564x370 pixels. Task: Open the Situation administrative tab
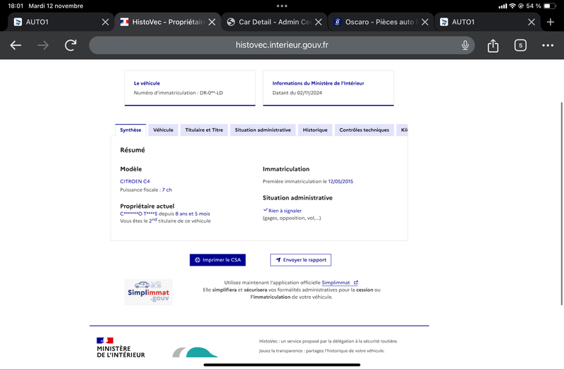click(262, 130)
